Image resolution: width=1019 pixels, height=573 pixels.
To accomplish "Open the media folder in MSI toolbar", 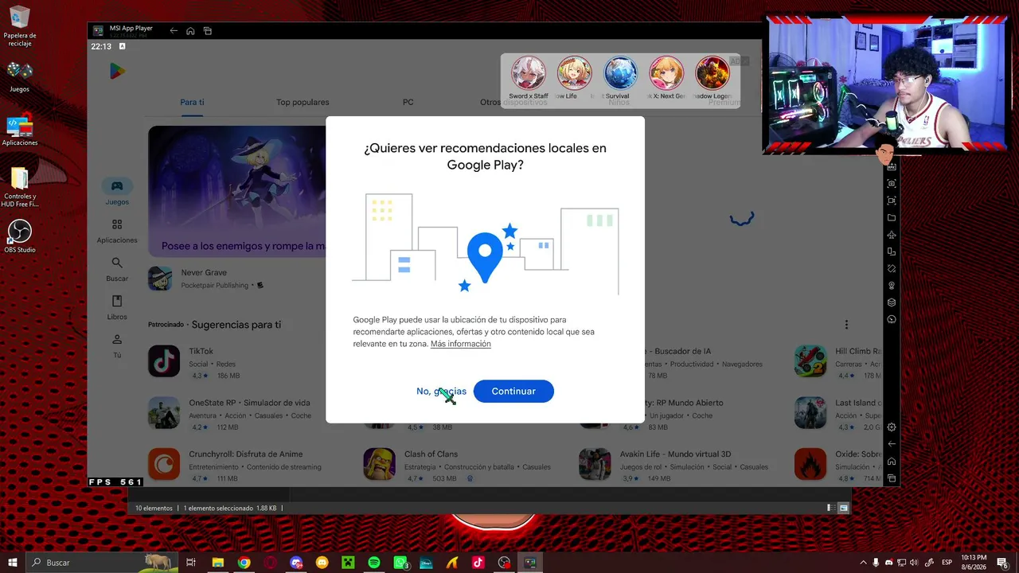I will pos(892,218).
